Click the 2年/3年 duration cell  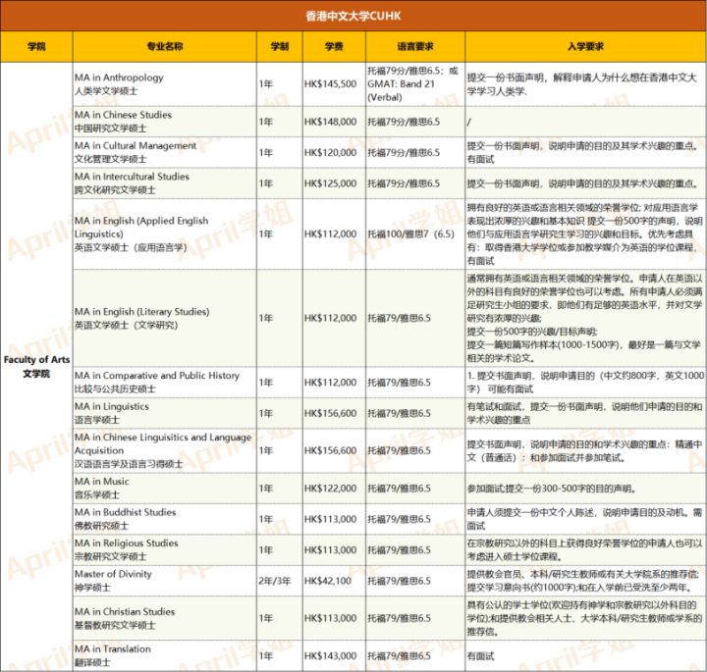(280, 581)
